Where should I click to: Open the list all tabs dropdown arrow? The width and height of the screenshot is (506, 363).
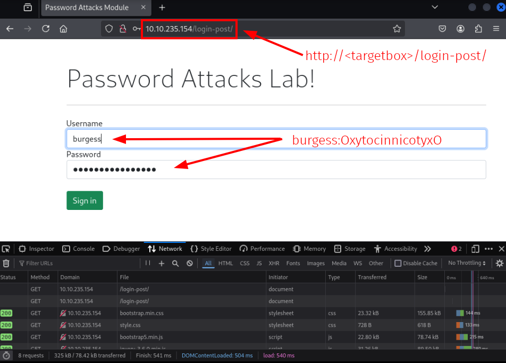click(435, 7)
